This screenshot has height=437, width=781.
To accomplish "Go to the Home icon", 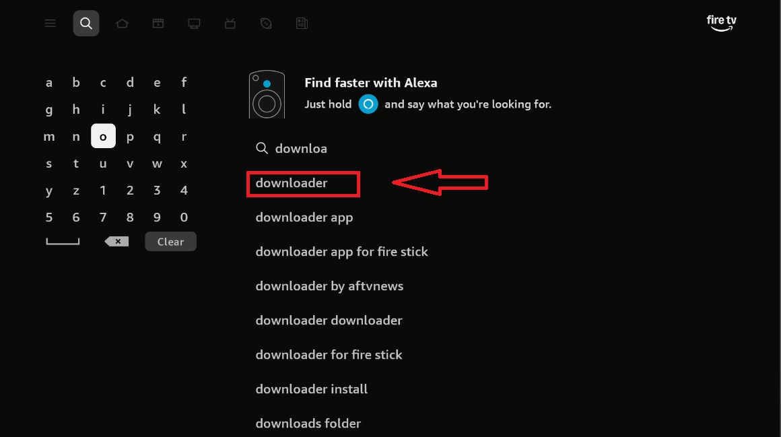I will pos(122,24).
